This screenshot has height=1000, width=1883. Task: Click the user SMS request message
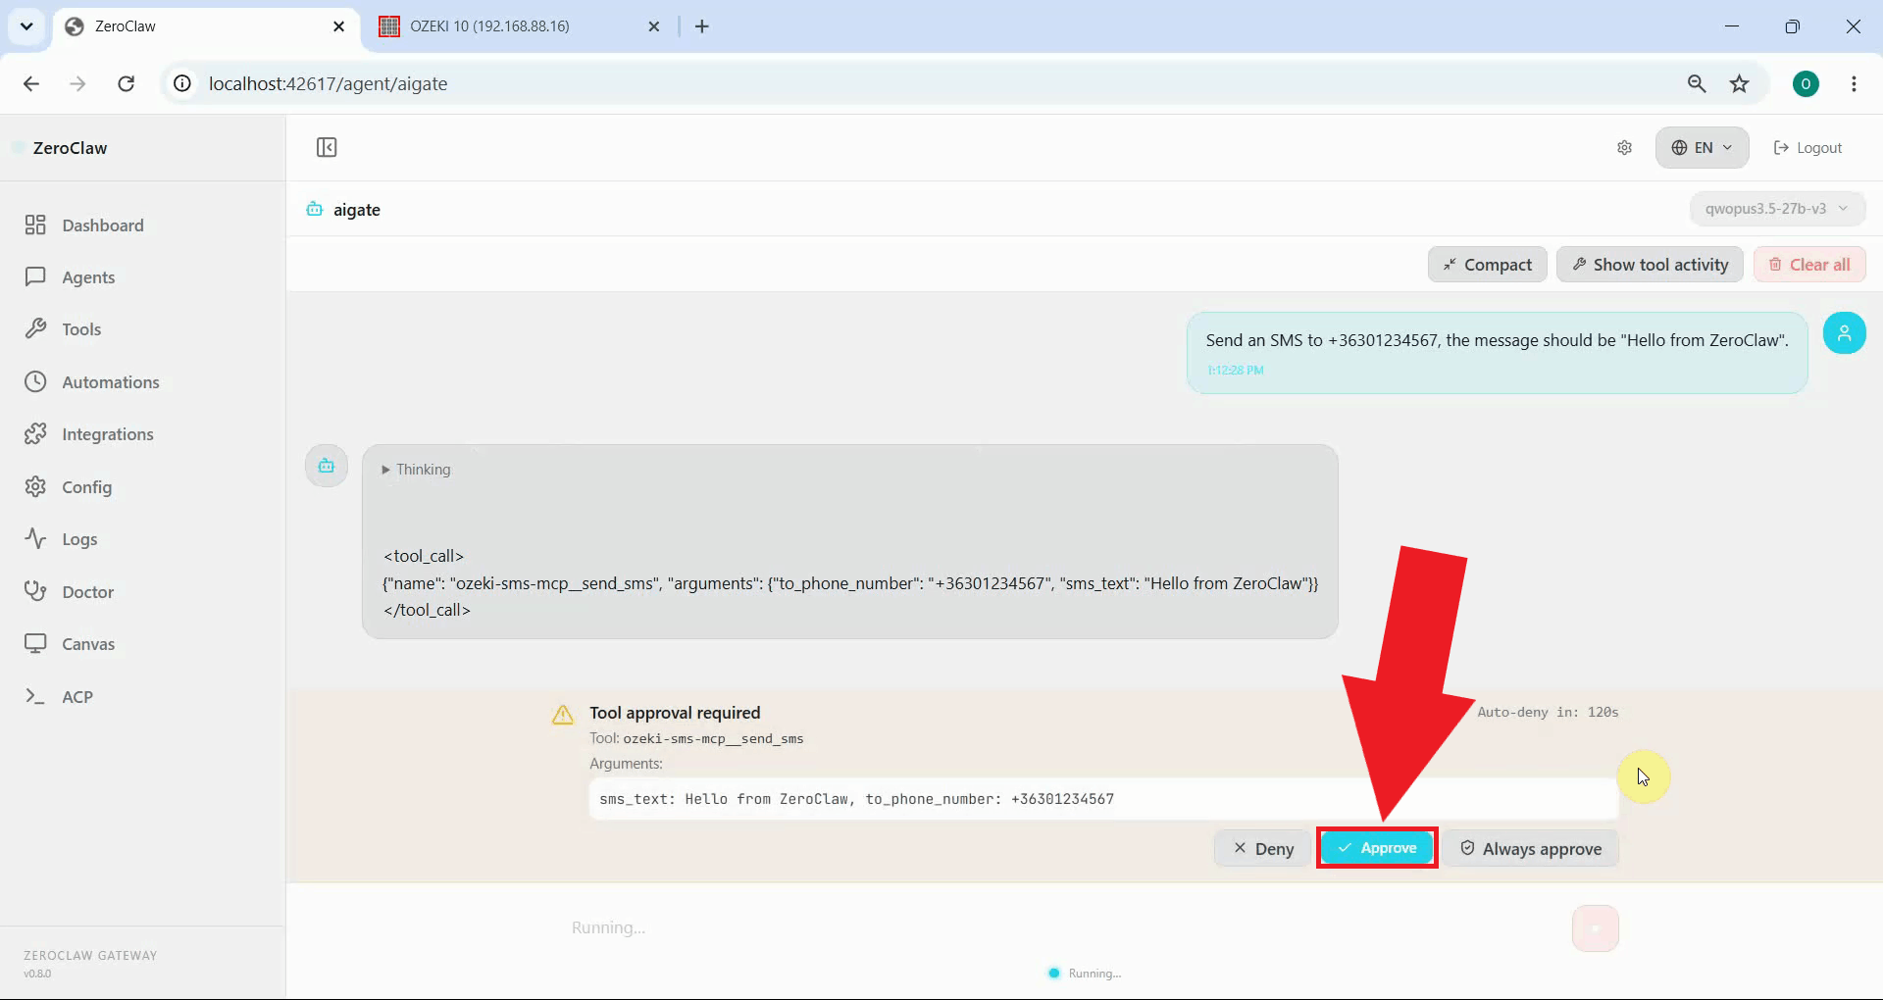(1497, 340)
